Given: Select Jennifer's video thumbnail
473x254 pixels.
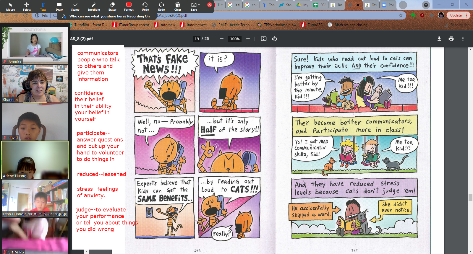Looking at the screenshot, I should [x=35, y=45].
